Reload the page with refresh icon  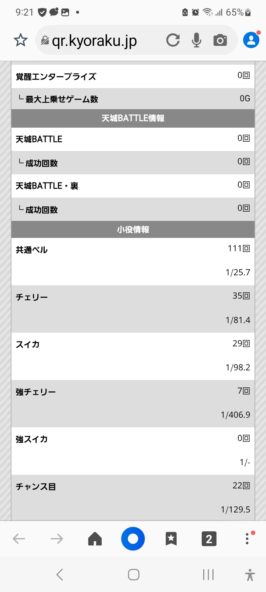173,40
